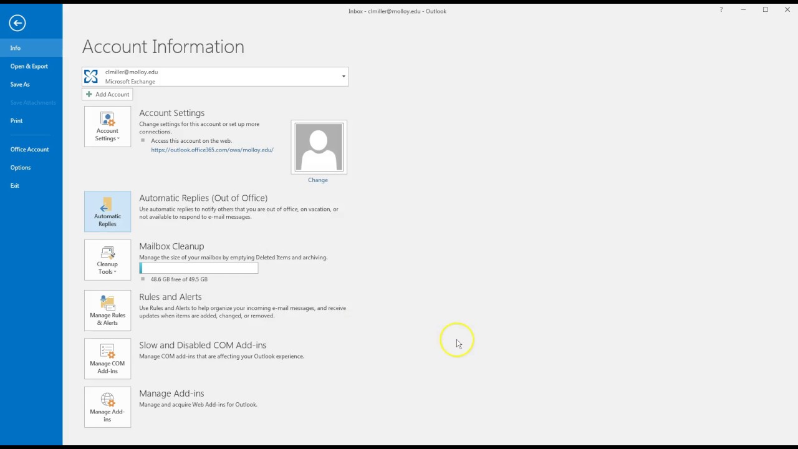
Task: Open Manage COM Add-ins
Action: click(x=107, y=359)
